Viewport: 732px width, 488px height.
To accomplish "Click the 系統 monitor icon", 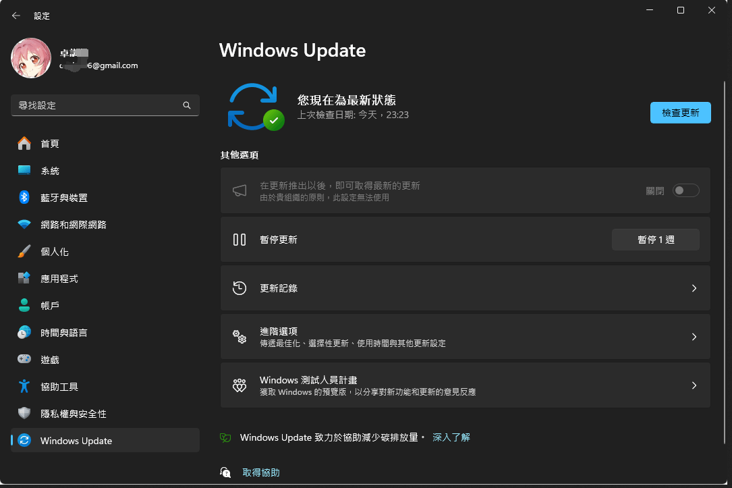I will pyautogui.click(x=24, y=171).
